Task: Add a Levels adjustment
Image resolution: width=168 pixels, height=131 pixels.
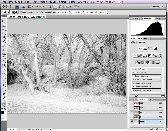Action: pos(145,49)
